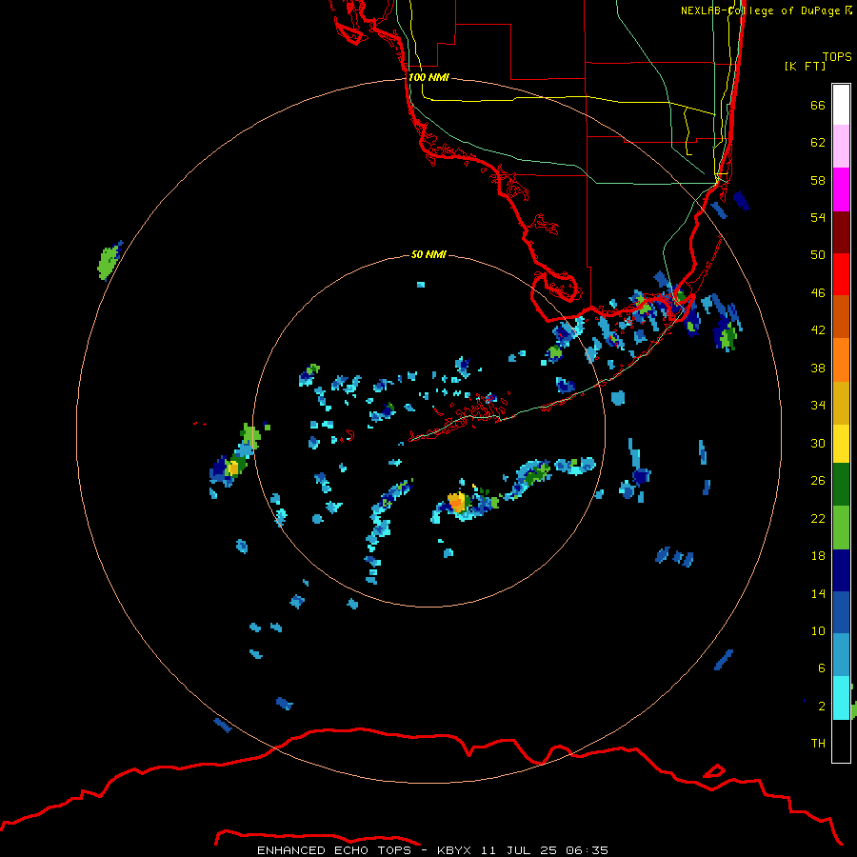
Task: Click the TOPS legend title
Action: pyautogui.click(x=837, y=56)
